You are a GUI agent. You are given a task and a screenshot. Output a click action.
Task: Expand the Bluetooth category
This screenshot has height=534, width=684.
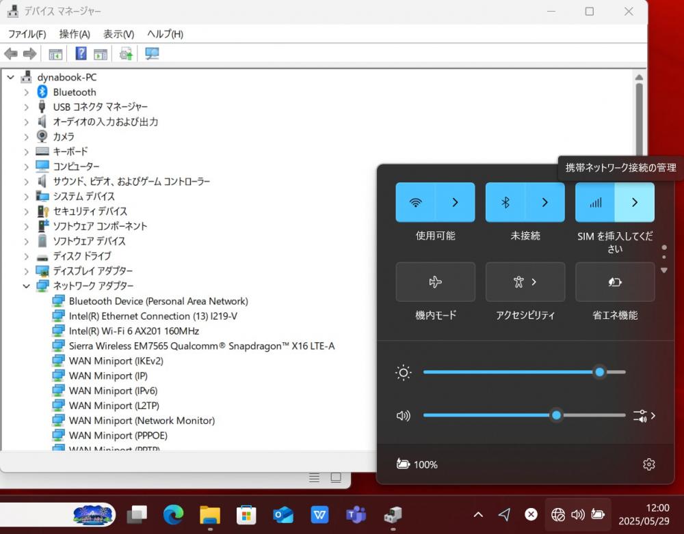click(x=26, y=92)
